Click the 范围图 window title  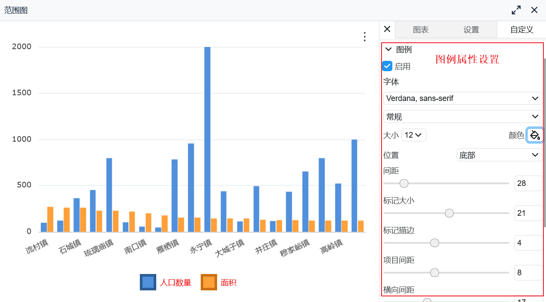(16, 10)
